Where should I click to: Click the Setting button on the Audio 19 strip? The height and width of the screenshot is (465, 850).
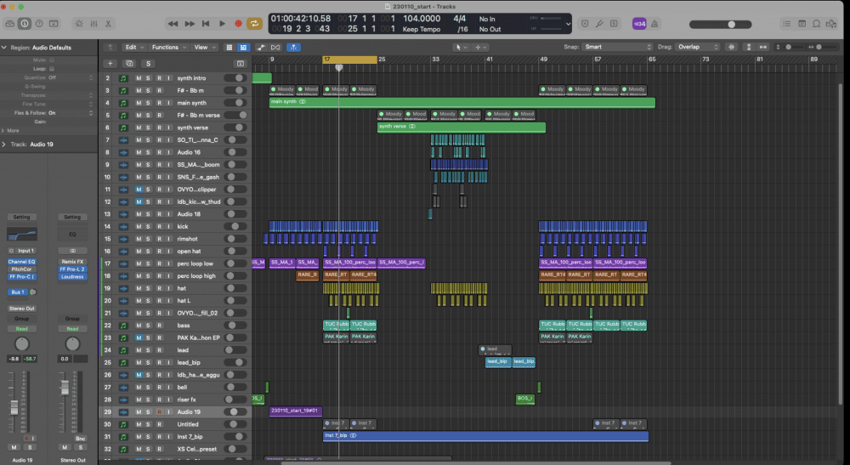[x=22, y=217]
